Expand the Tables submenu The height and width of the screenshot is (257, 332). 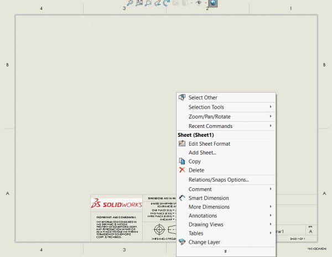tap(226, 233)
